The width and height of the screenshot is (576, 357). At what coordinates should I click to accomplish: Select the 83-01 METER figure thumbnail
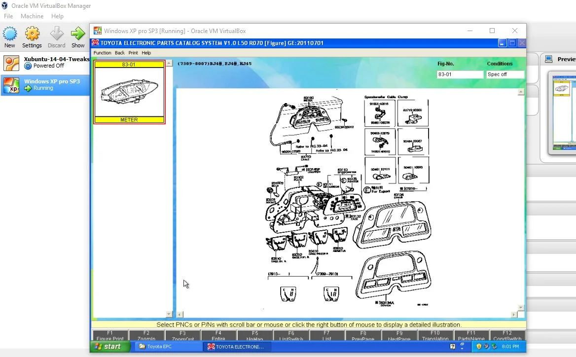pyautogui.click(x=129, y=92)
